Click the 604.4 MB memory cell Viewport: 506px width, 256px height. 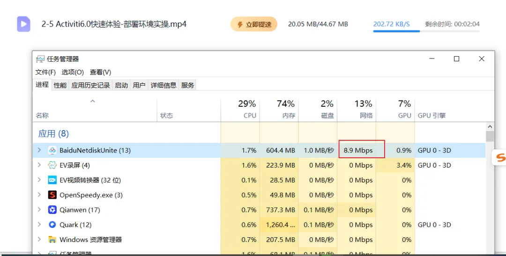click(x=279, y=150)
